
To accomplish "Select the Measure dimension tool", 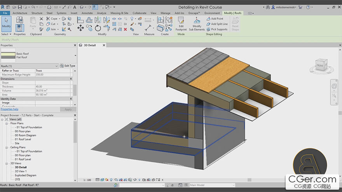I will (148, 28).
